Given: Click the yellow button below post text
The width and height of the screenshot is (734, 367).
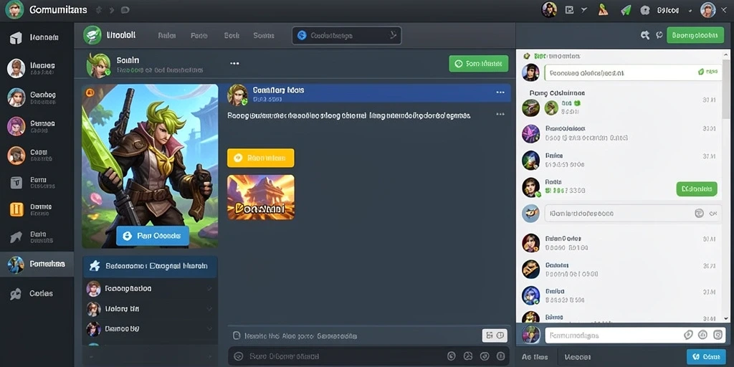Looking at the screenshot, I should [261, 158].
